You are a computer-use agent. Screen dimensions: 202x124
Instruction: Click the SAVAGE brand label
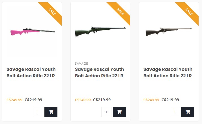(x=81, y=64)
